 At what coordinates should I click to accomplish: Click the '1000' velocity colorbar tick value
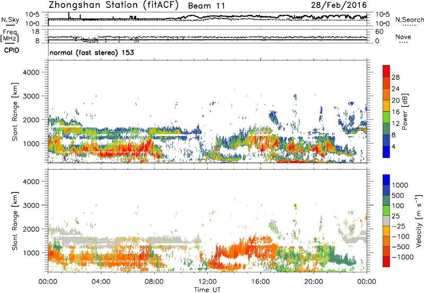pos(400,185)
